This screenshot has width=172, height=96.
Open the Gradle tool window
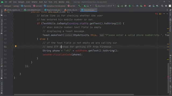pyautogui.click(x=170, y=13)
